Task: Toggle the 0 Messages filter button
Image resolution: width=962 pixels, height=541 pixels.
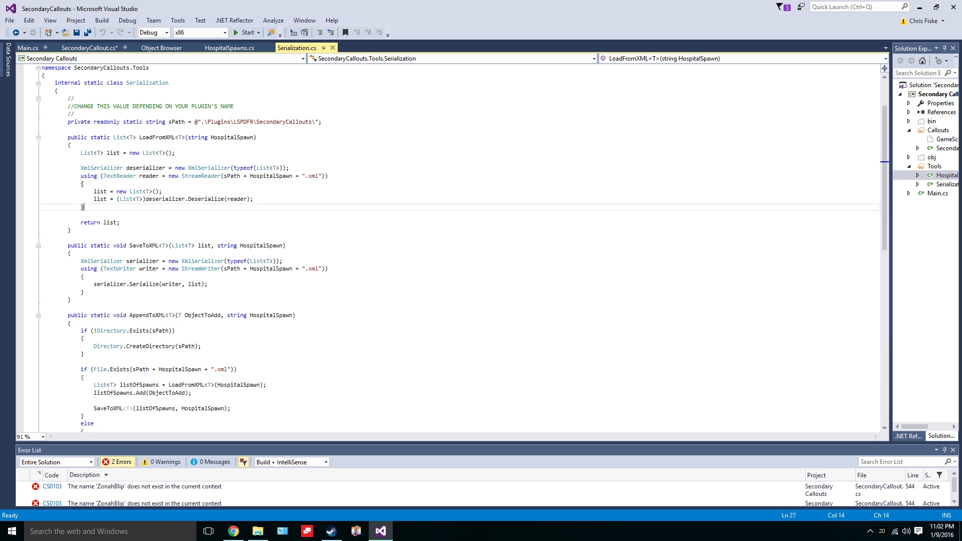Action: [x=210, y=462]
